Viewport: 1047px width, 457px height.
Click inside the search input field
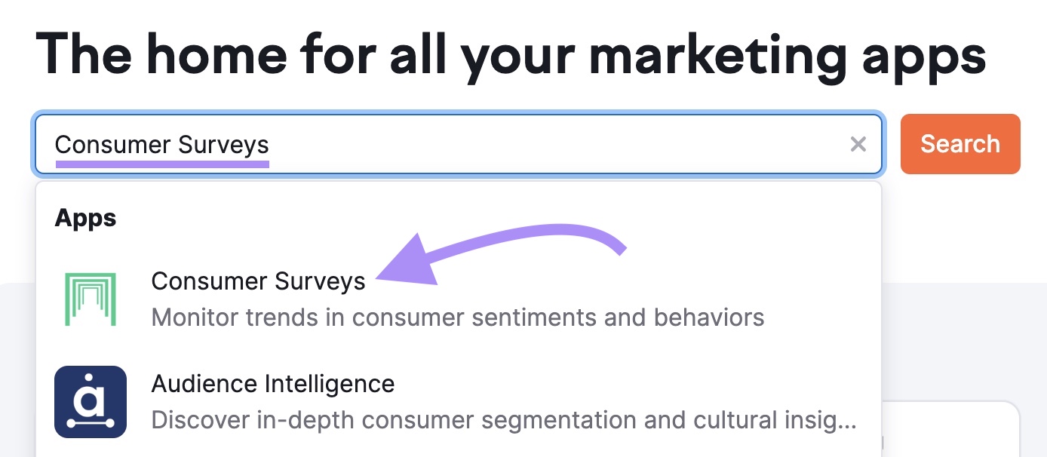453,144
